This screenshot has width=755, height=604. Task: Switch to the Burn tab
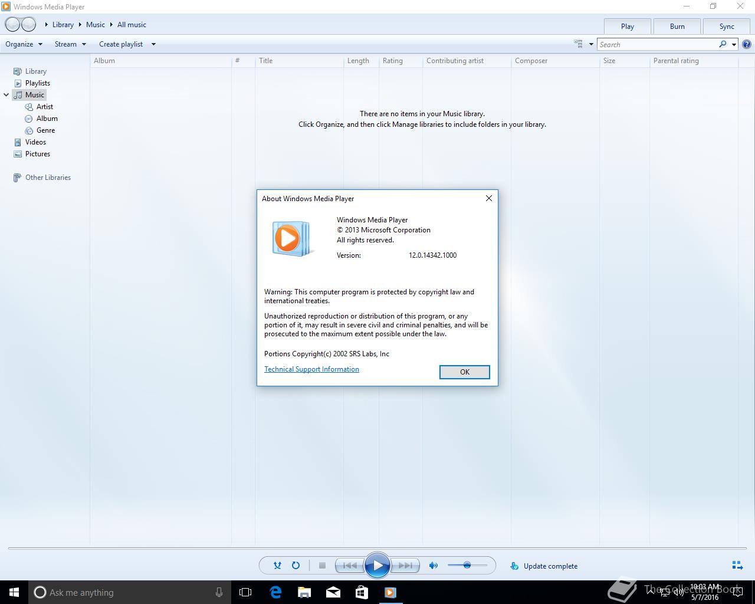(x=677, y=27)
